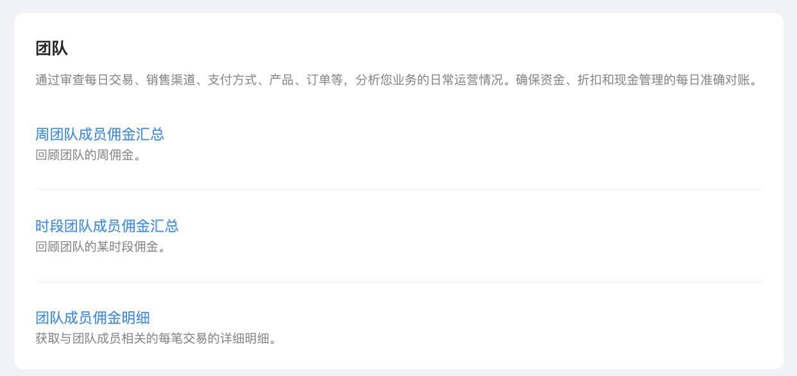Click the 团队 section heading

coord(51,48)
